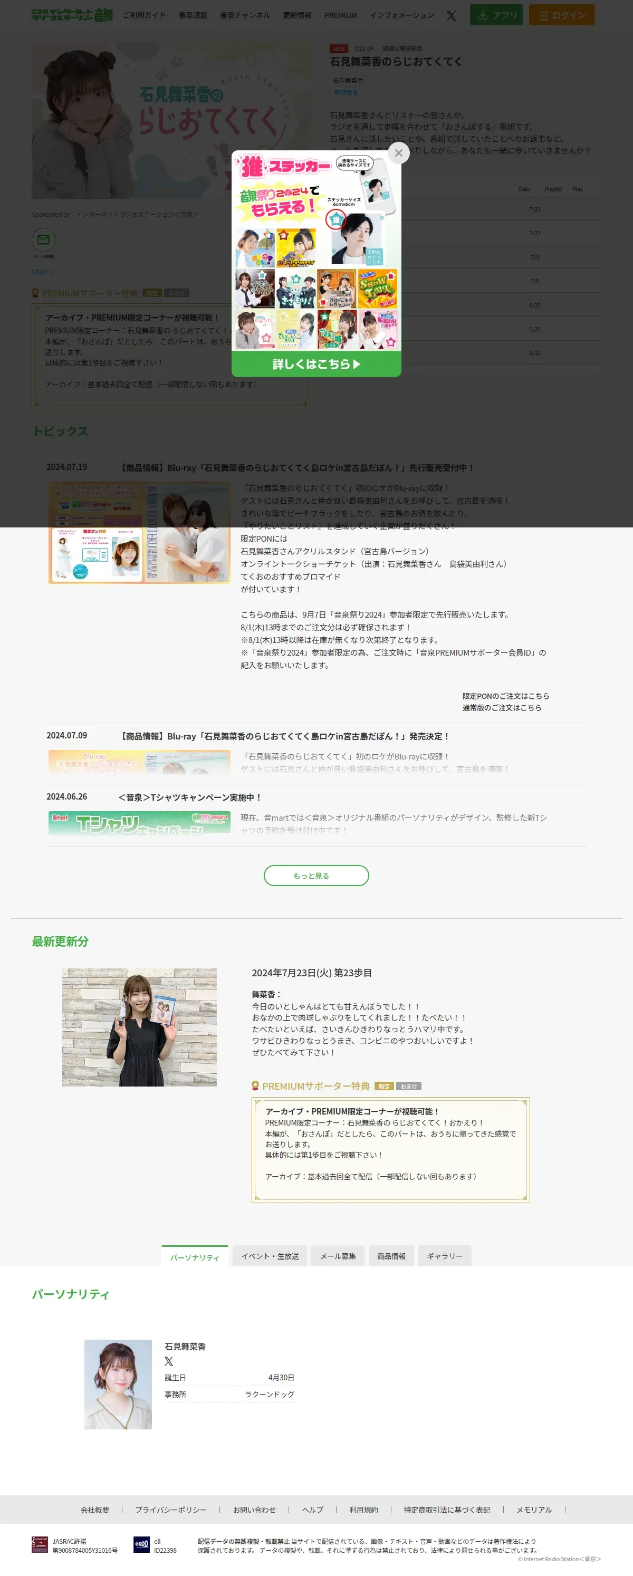Screen dimensions: 633x1576
Task: Switch to the パーソナリティ tab
Action: click(x=195, y=1257)
